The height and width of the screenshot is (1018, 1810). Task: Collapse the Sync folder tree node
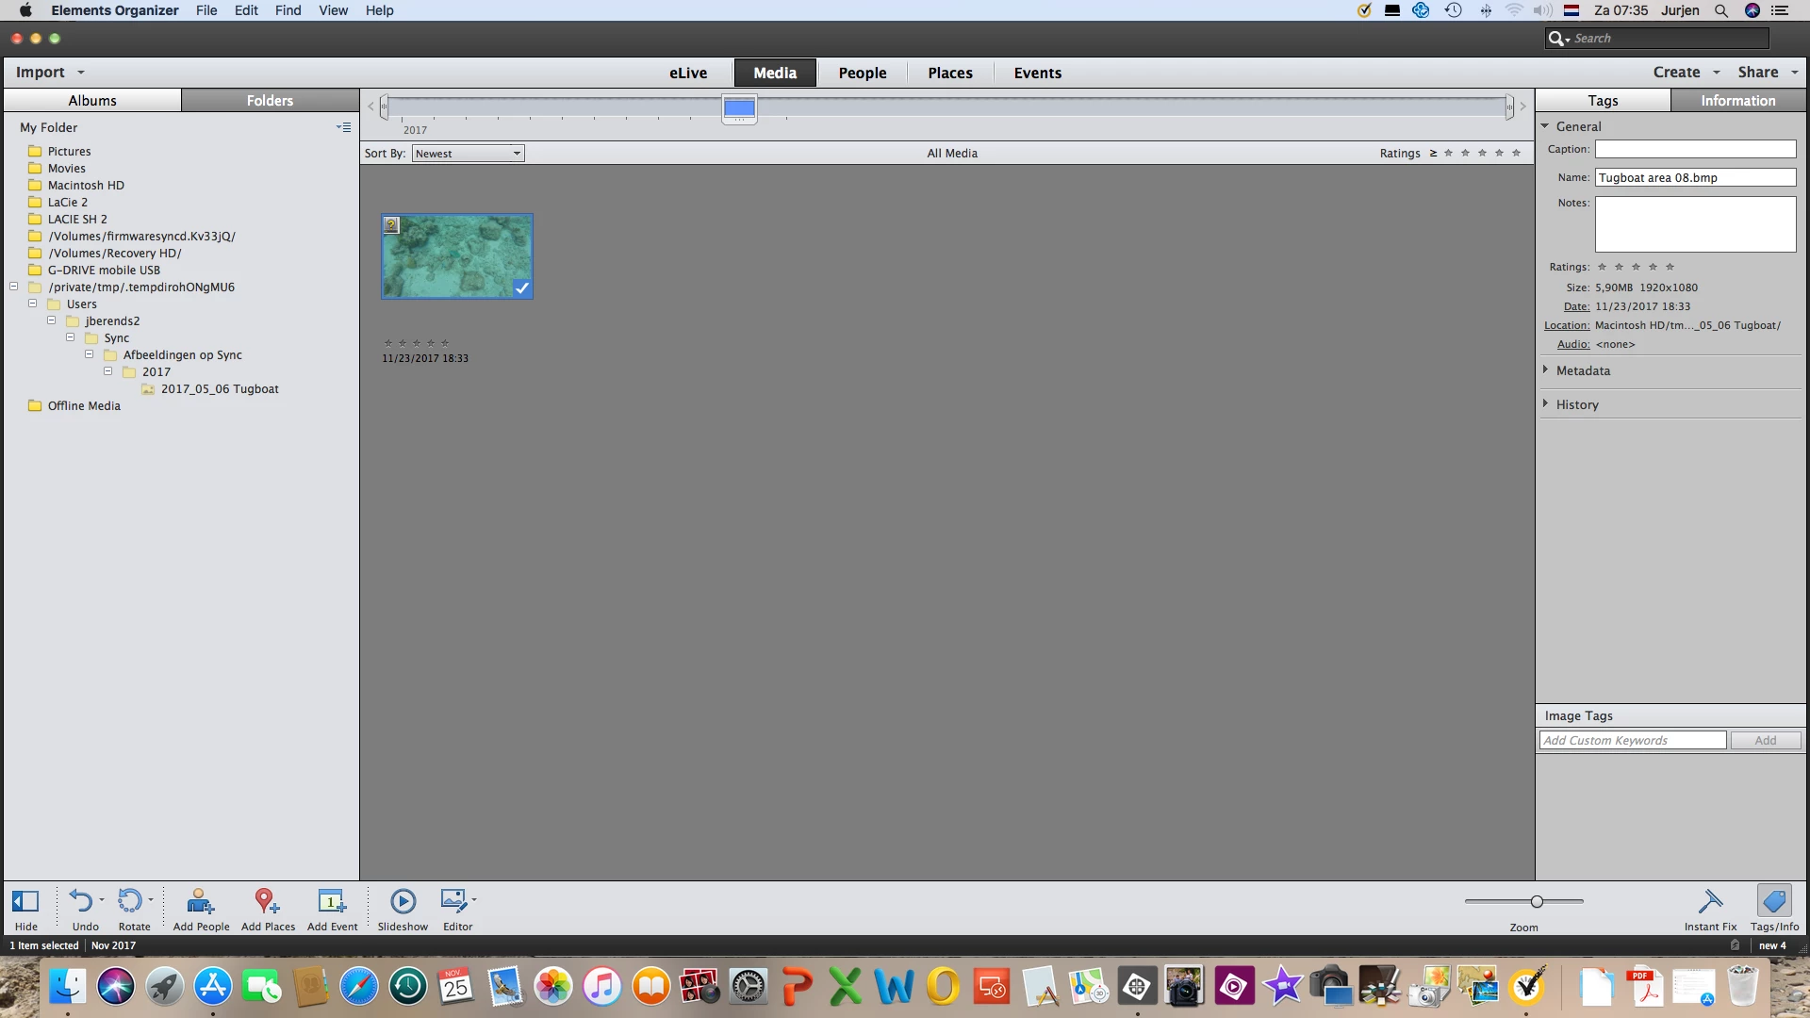tap(71, 337)
